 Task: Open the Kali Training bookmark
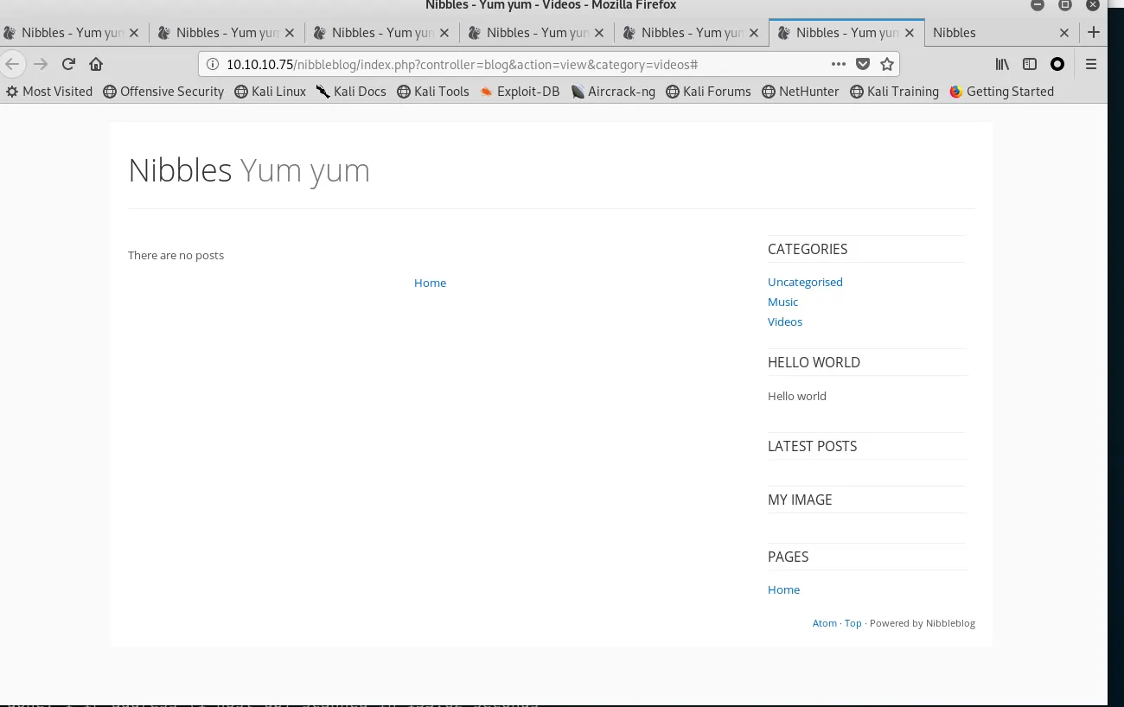click(895, 92)
